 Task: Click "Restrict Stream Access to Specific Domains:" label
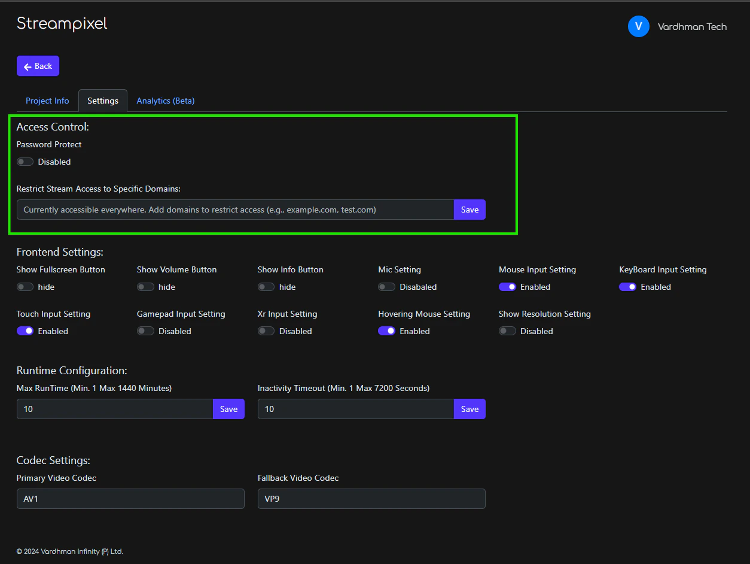[99, 189]
